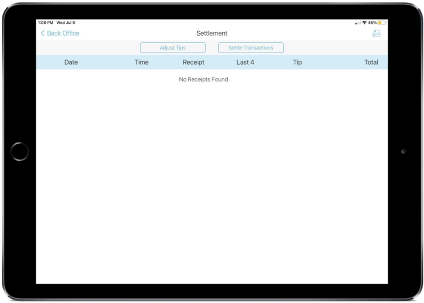
Task: Tap the printer icon in top right
Action: pyautogui.click(x=376, y=33)
